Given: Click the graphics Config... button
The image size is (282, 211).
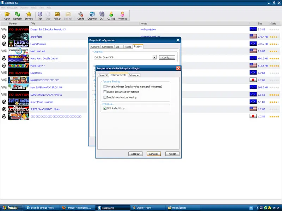Looking at the screenshot, I should 167,58.
